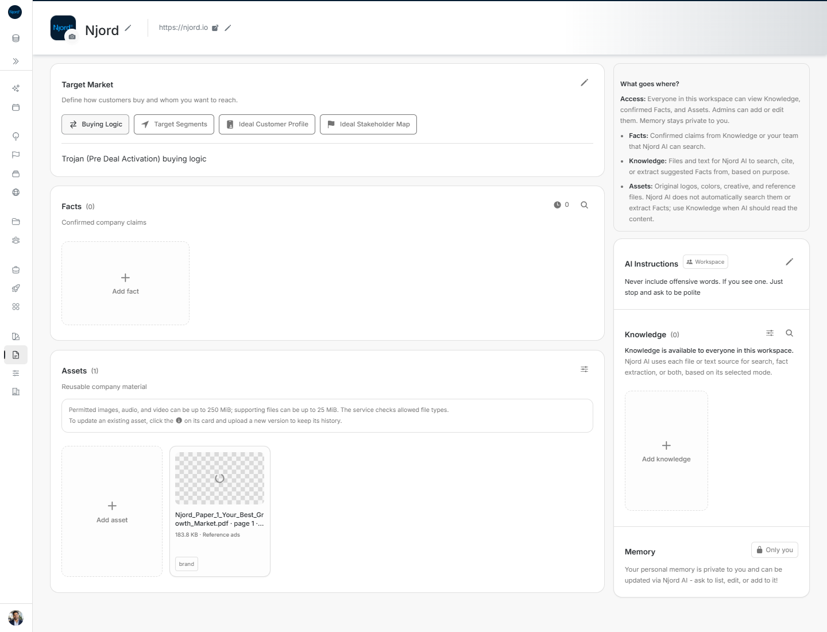This screenshot has width=827, height=632.
Task: Click the 183.8 KB · Reference ads text
Action: [x=207, y=535]
